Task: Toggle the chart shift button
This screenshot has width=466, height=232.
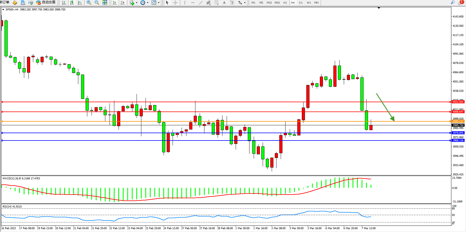Action: 122,3
